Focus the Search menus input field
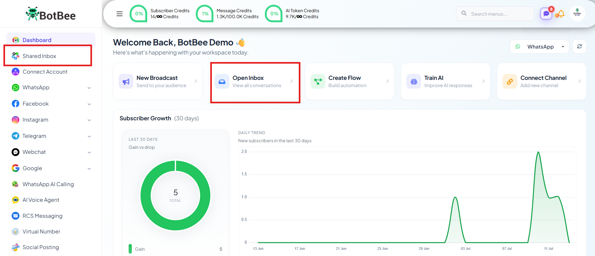The width and height of the screenshot is (595, 256). 495,14
